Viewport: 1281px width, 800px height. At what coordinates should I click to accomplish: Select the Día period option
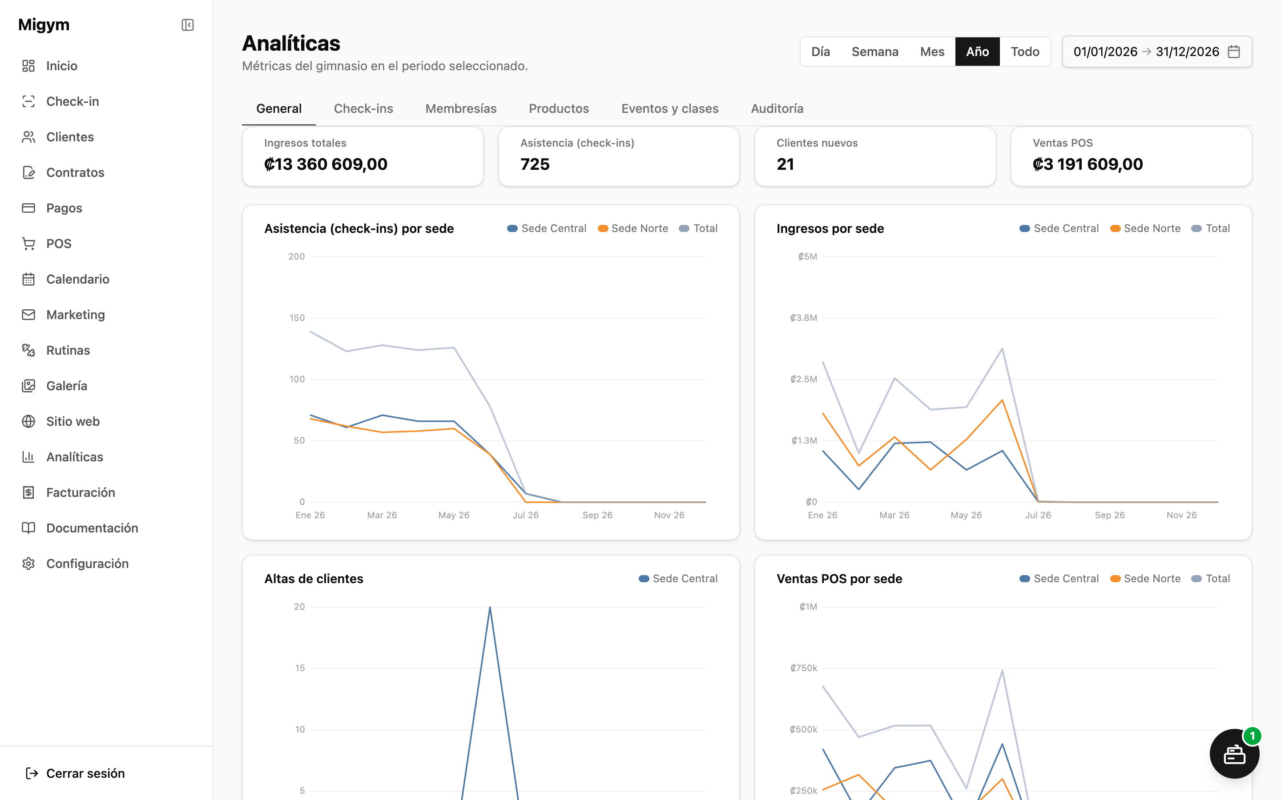pos(821,51)
